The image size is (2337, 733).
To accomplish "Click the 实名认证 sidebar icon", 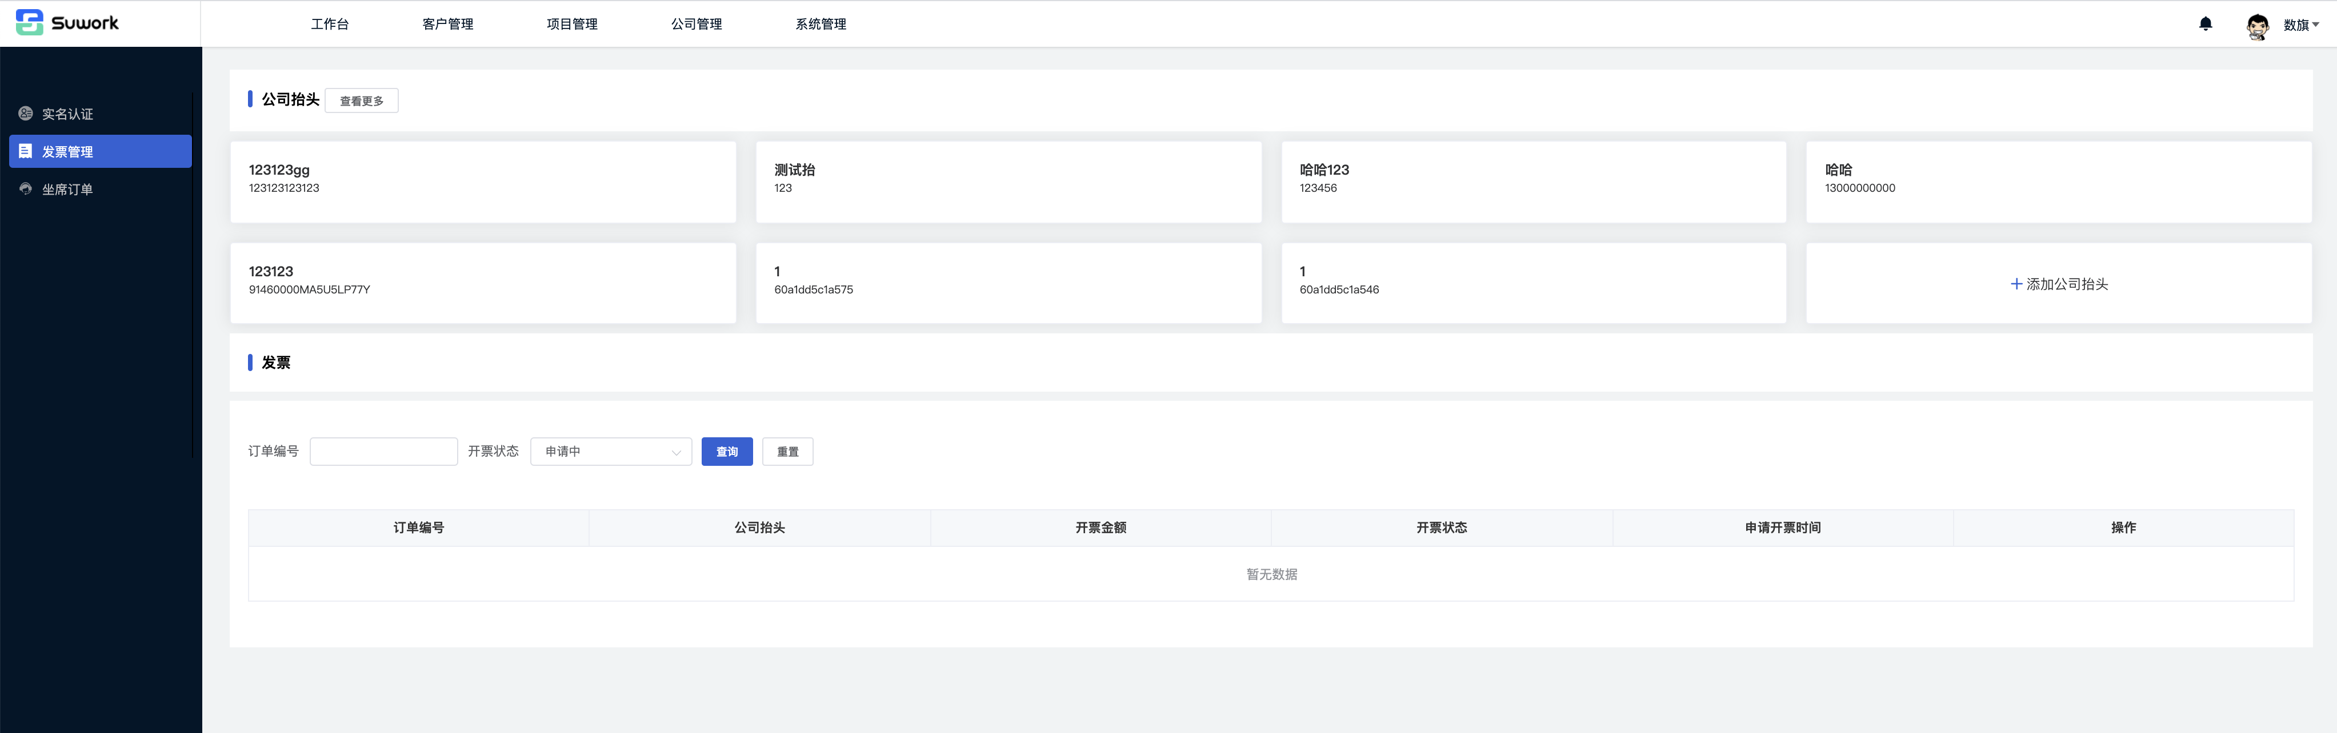I will tap(25, 113).
